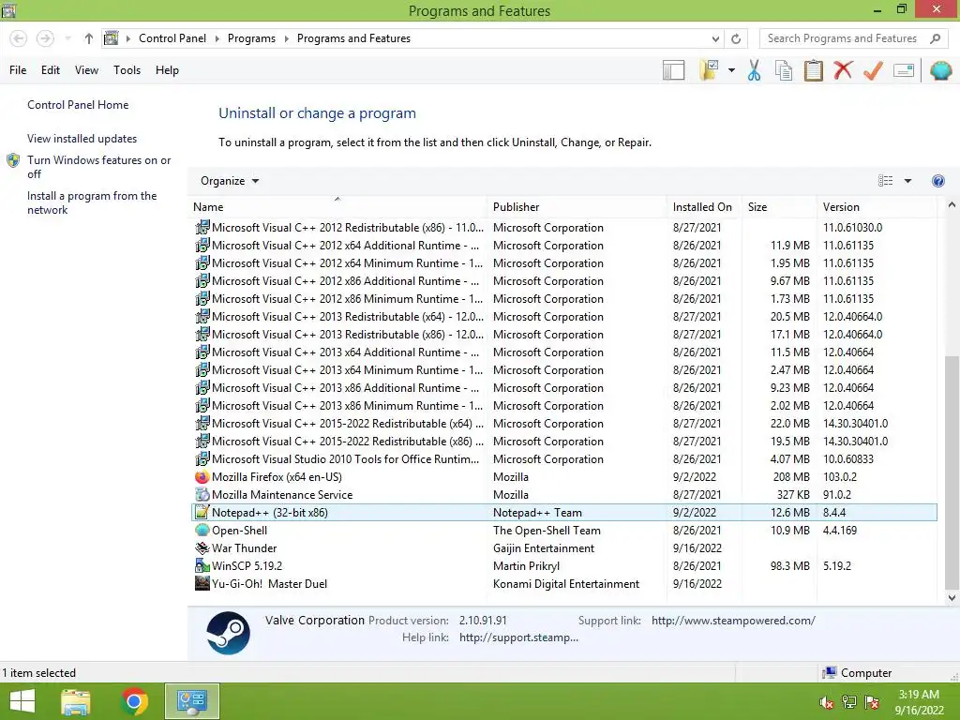Viewport: 960px width, 720px height.
Task: Open the View menu
Action: click(x=86, y=70)
